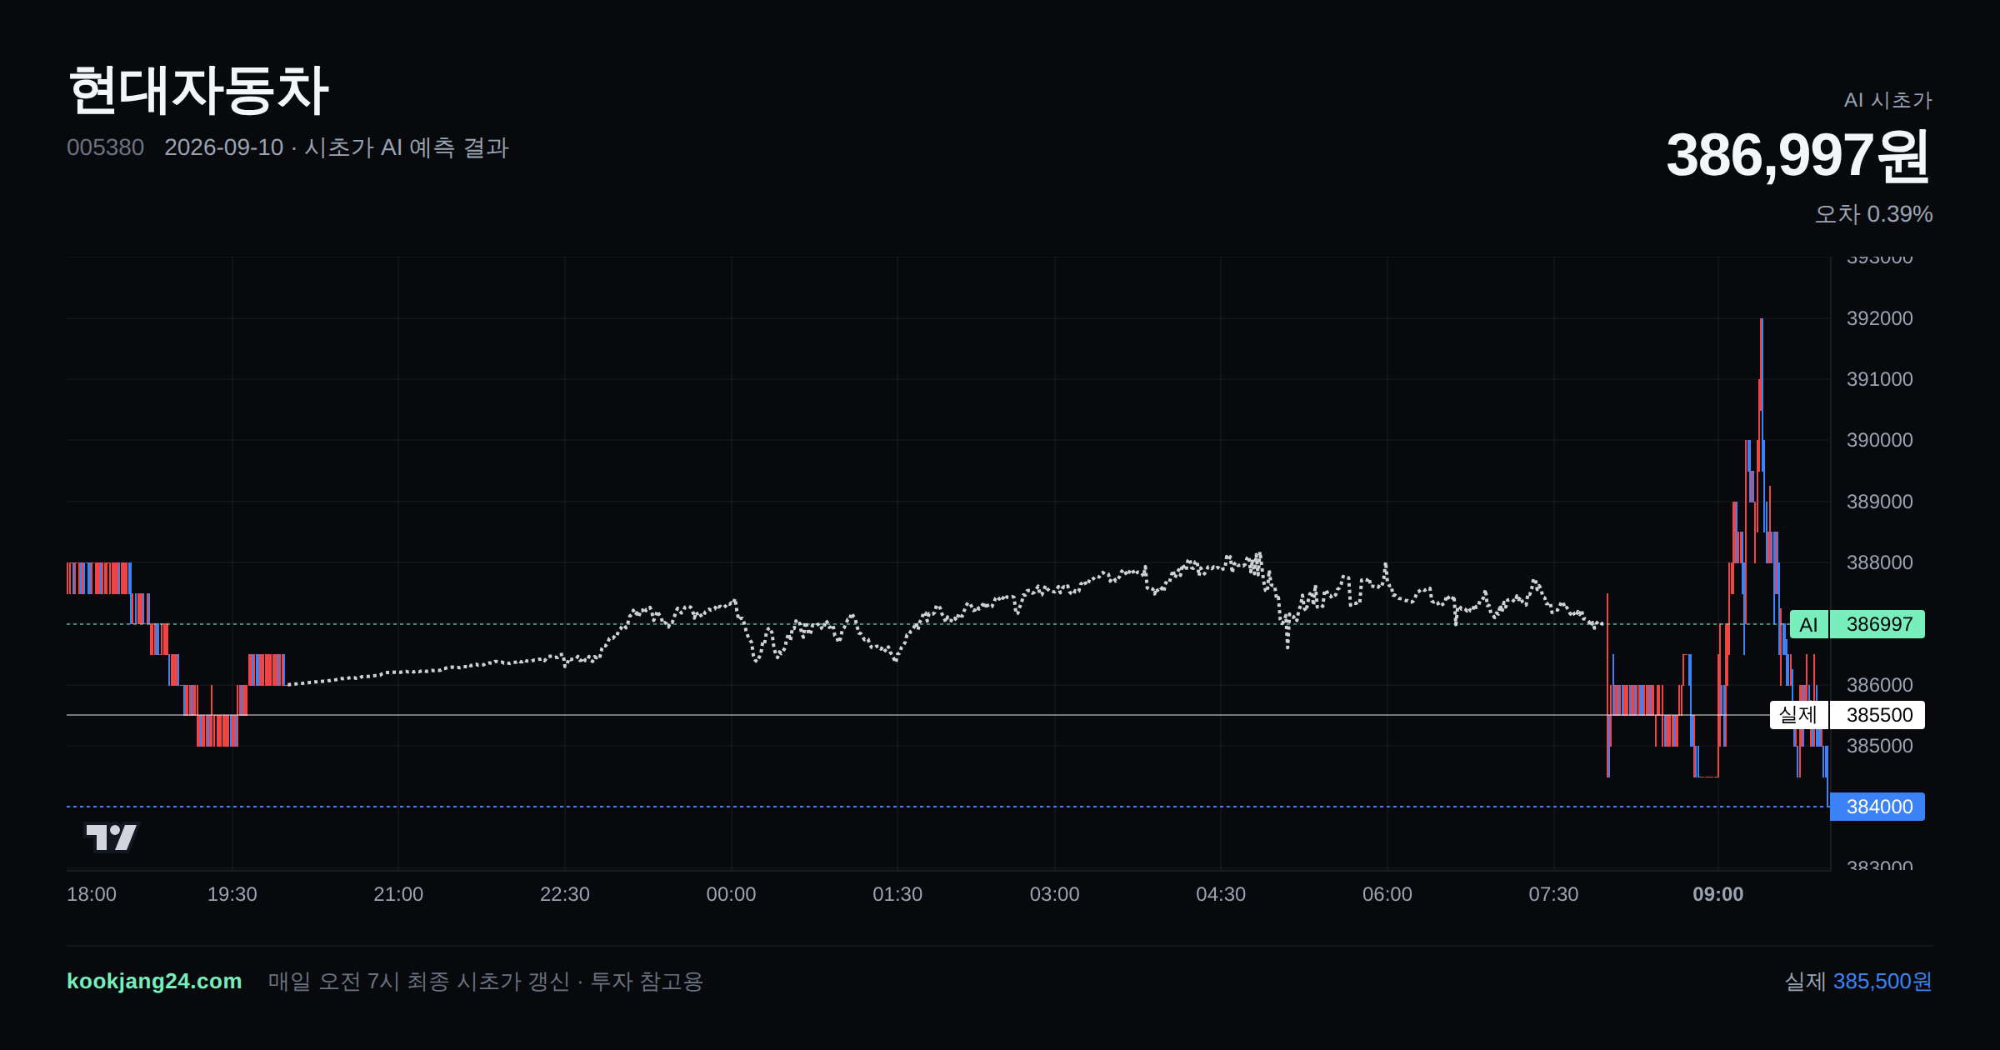
Task: Click the 04:30 time axis label
Action: (1221, 894)
